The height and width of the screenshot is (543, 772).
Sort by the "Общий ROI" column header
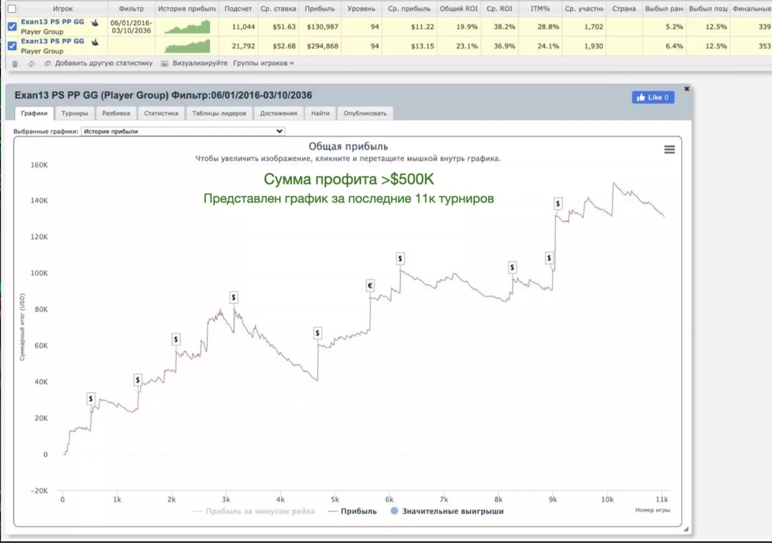click(x=459, y=9)
